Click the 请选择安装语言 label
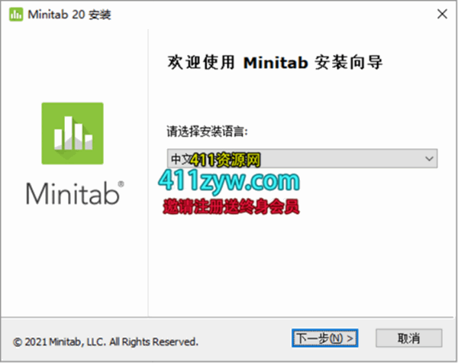Viewport: 458px width, 363px height. pos(207,131)
